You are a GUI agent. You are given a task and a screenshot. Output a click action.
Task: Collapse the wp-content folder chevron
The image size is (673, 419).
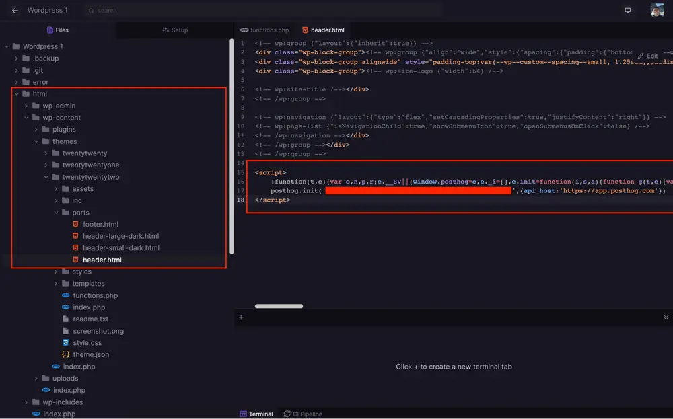(26, 118)
